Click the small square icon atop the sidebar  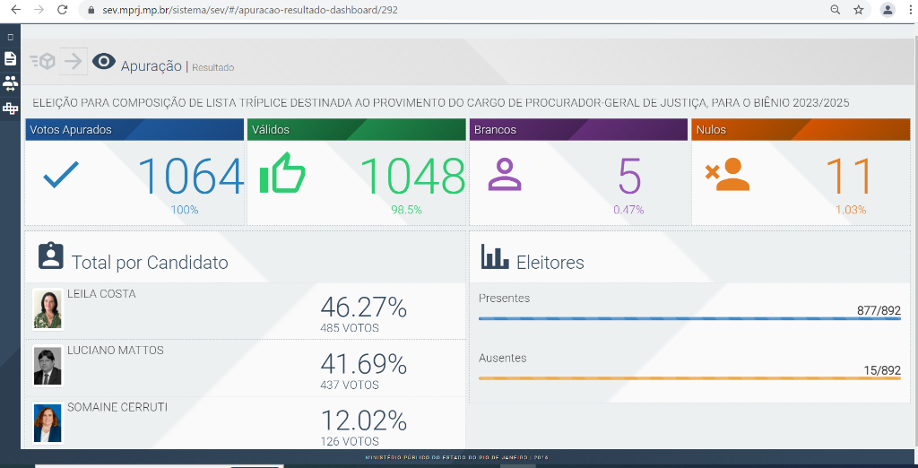(10, 37)
